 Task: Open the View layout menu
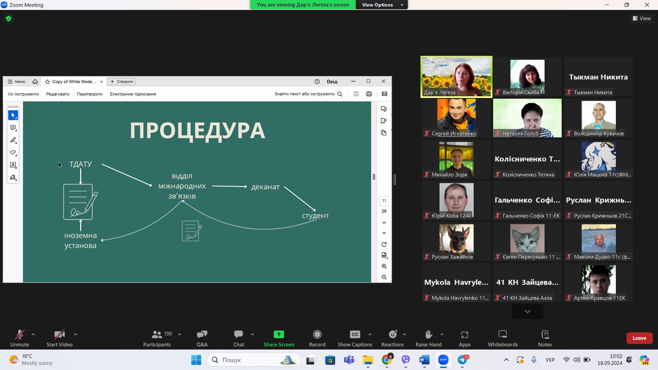[642, 18]
